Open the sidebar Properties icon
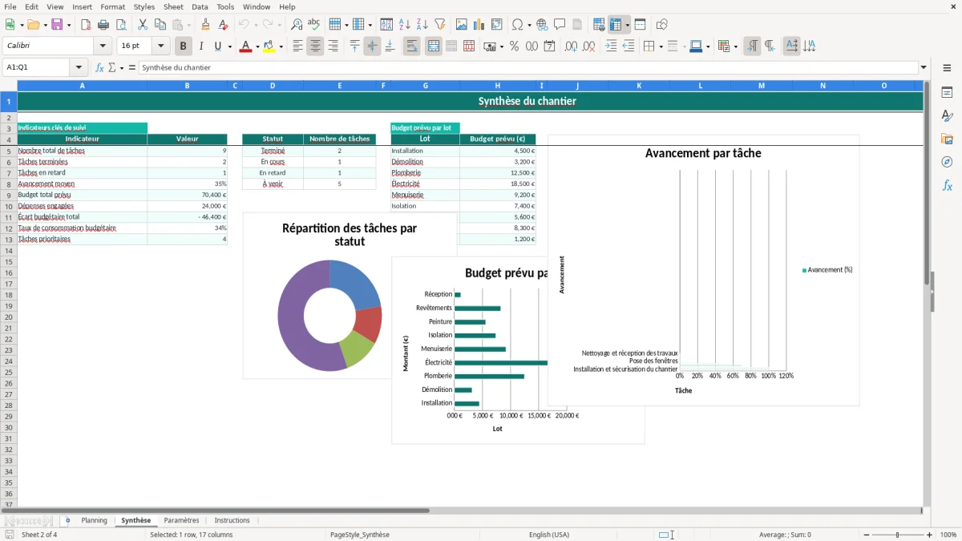962x541 pixels. 947,93
